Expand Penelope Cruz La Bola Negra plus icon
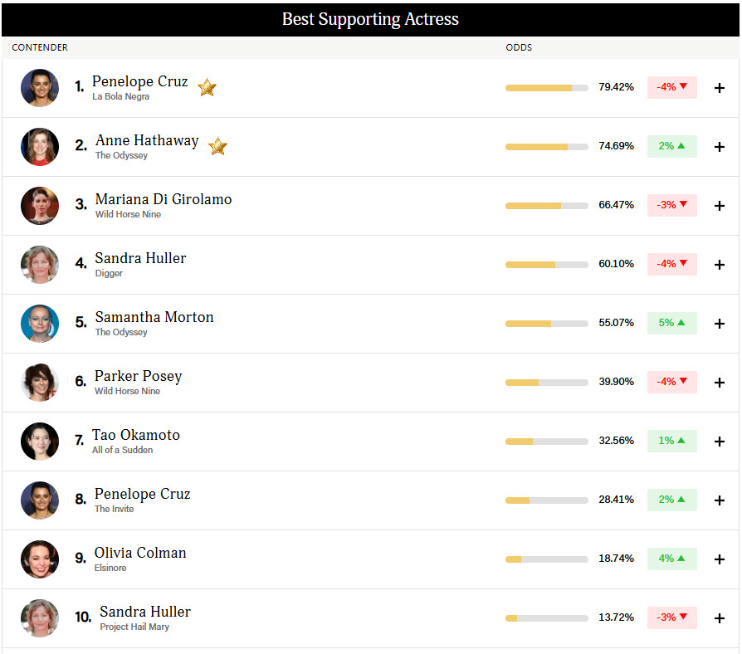 tap(720, 88)
